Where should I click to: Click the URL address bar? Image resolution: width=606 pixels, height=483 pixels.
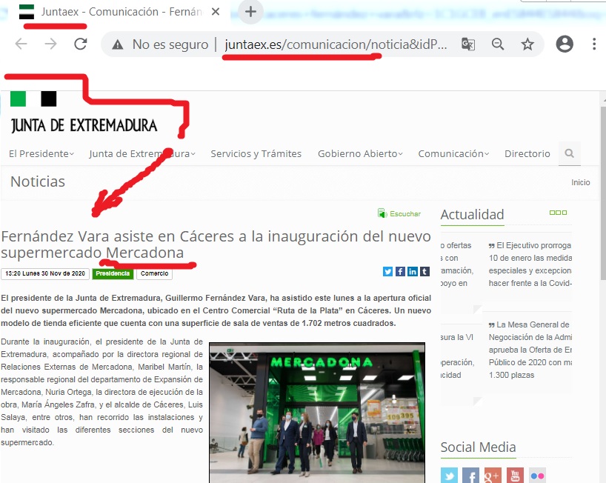click(x=335, y=44)
